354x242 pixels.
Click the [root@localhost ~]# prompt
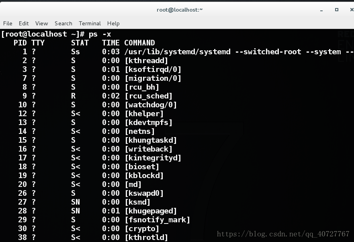[x=43, y=34]
